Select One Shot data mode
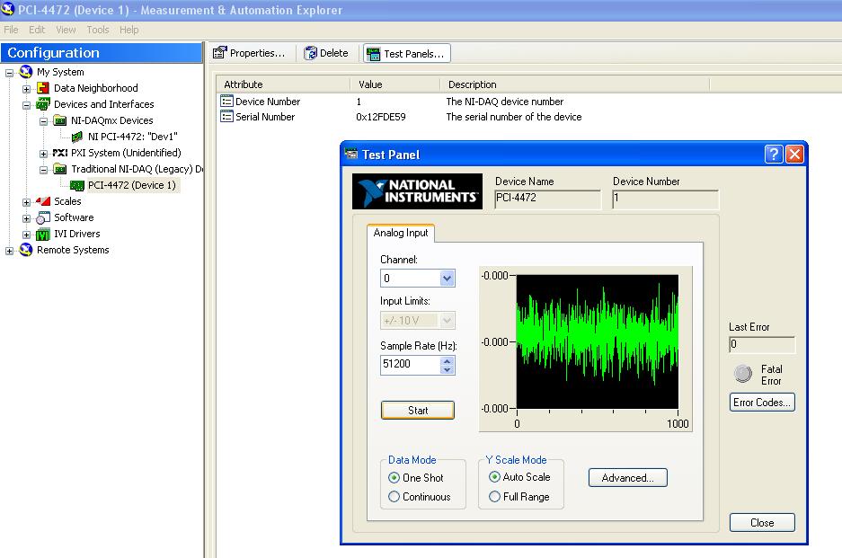Viewport: 842px width, 558px height. [x=394, y=477]
